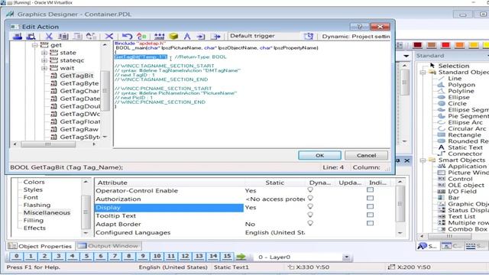The image size is (489, 275).
Task: Click the trigger clock icon beside Default trigger
Action: point(309,36)
